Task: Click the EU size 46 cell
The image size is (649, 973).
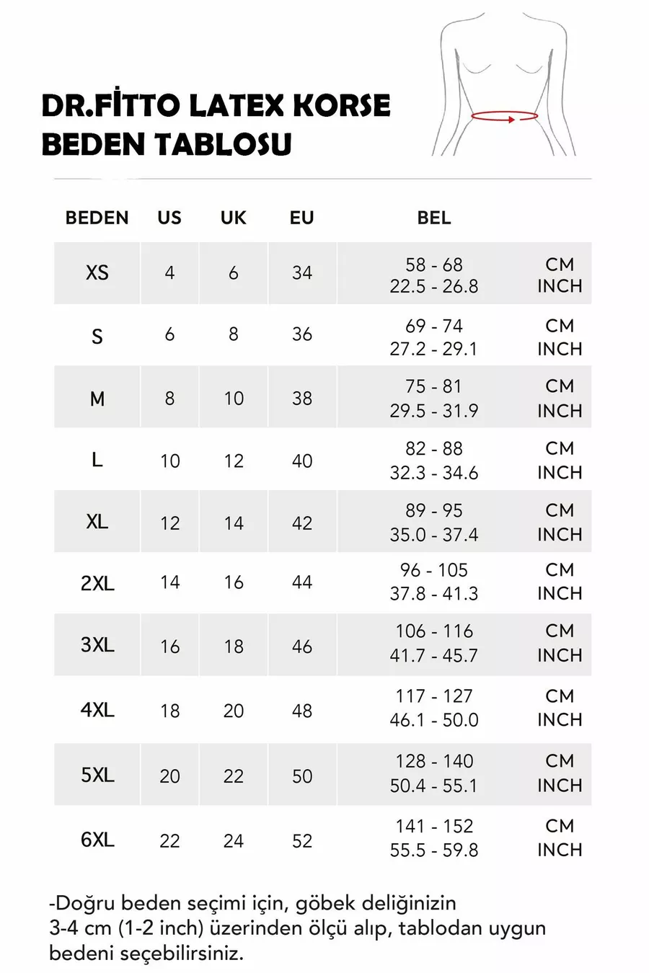Action: click(301, 647)
